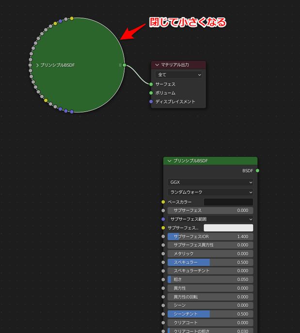Click the ベースカラー yellow input socket
300x333 pixels.
coord(163,202)
